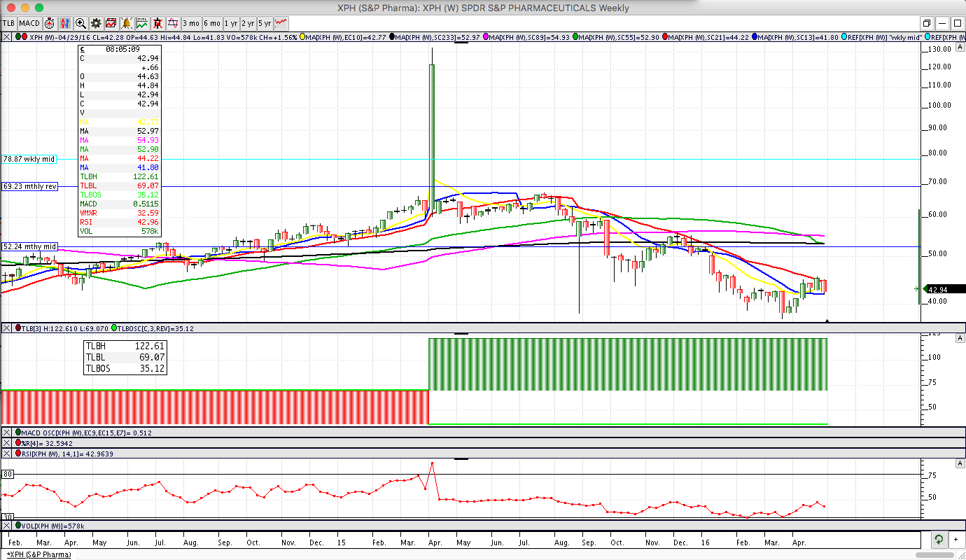This screenshot has width=966, height=560.
Task: Click TLBL 69.07 row in TLB box
Action: pos(125,357)
